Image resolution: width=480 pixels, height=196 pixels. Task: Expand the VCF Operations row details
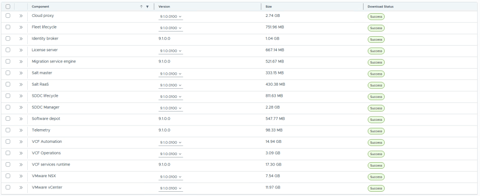(21, 153)
